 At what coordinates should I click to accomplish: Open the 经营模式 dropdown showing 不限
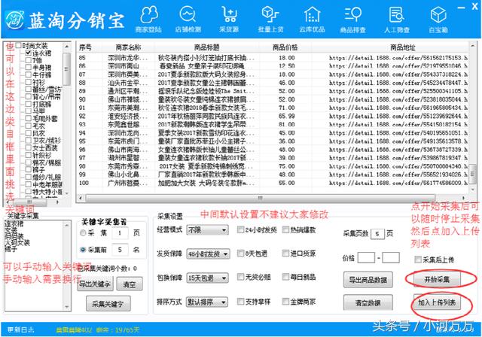(207, 230)
